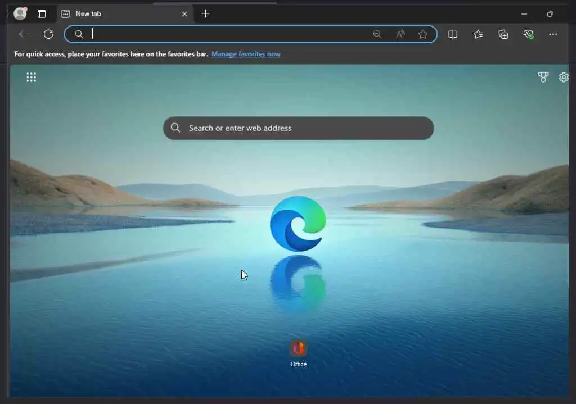The image size is (576, 404).
Task: Open Read aloud from address bar
Action: click(400, 34)
